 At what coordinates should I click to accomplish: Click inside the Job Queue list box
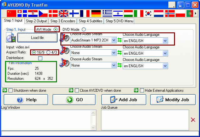[145, 120]
